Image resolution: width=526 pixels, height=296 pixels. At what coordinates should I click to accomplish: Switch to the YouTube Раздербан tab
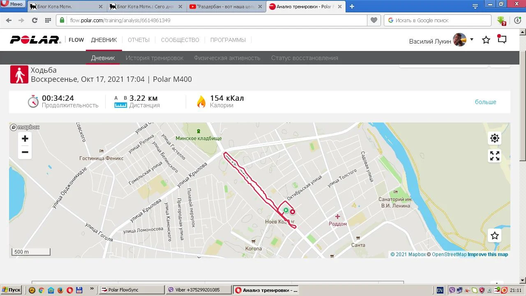[225, 7]
